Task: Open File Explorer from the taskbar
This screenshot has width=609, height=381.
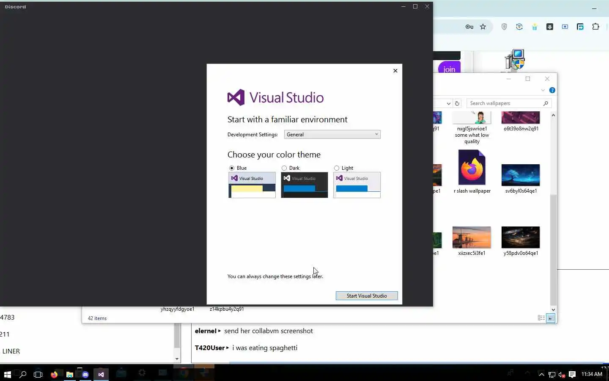Action: tap(70, 374)
